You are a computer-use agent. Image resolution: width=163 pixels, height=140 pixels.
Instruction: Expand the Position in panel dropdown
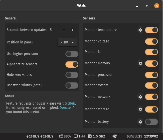67,42
